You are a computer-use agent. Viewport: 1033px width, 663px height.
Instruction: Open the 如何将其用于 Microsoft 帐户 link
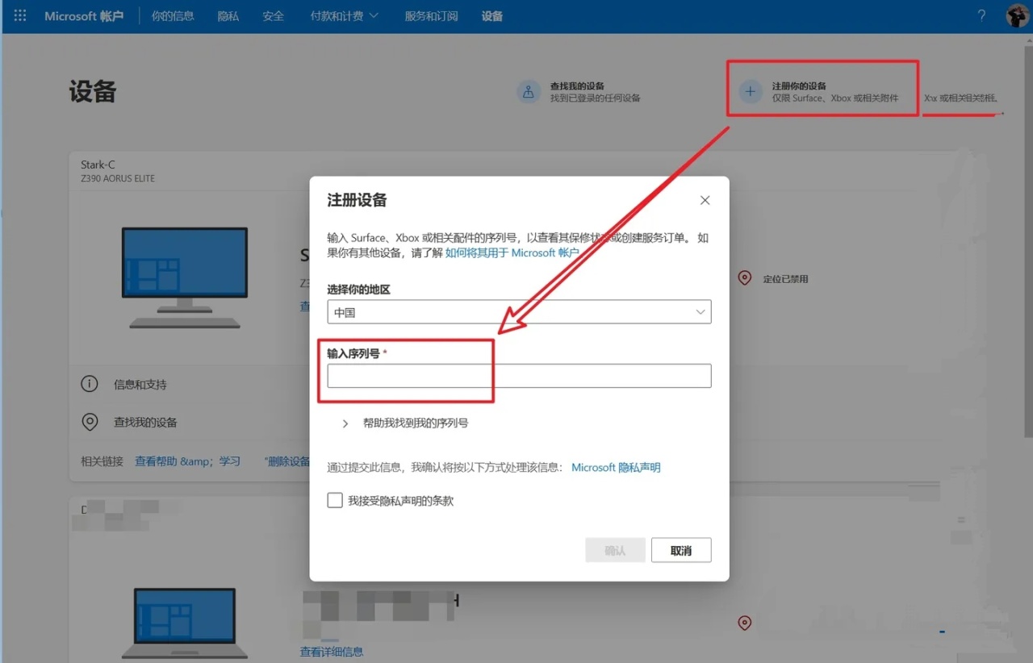(x=512, y=252)
